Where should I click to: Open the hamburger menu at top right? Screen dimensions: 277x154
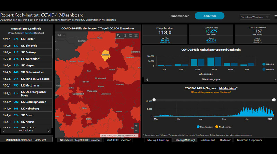click(275, 17)
